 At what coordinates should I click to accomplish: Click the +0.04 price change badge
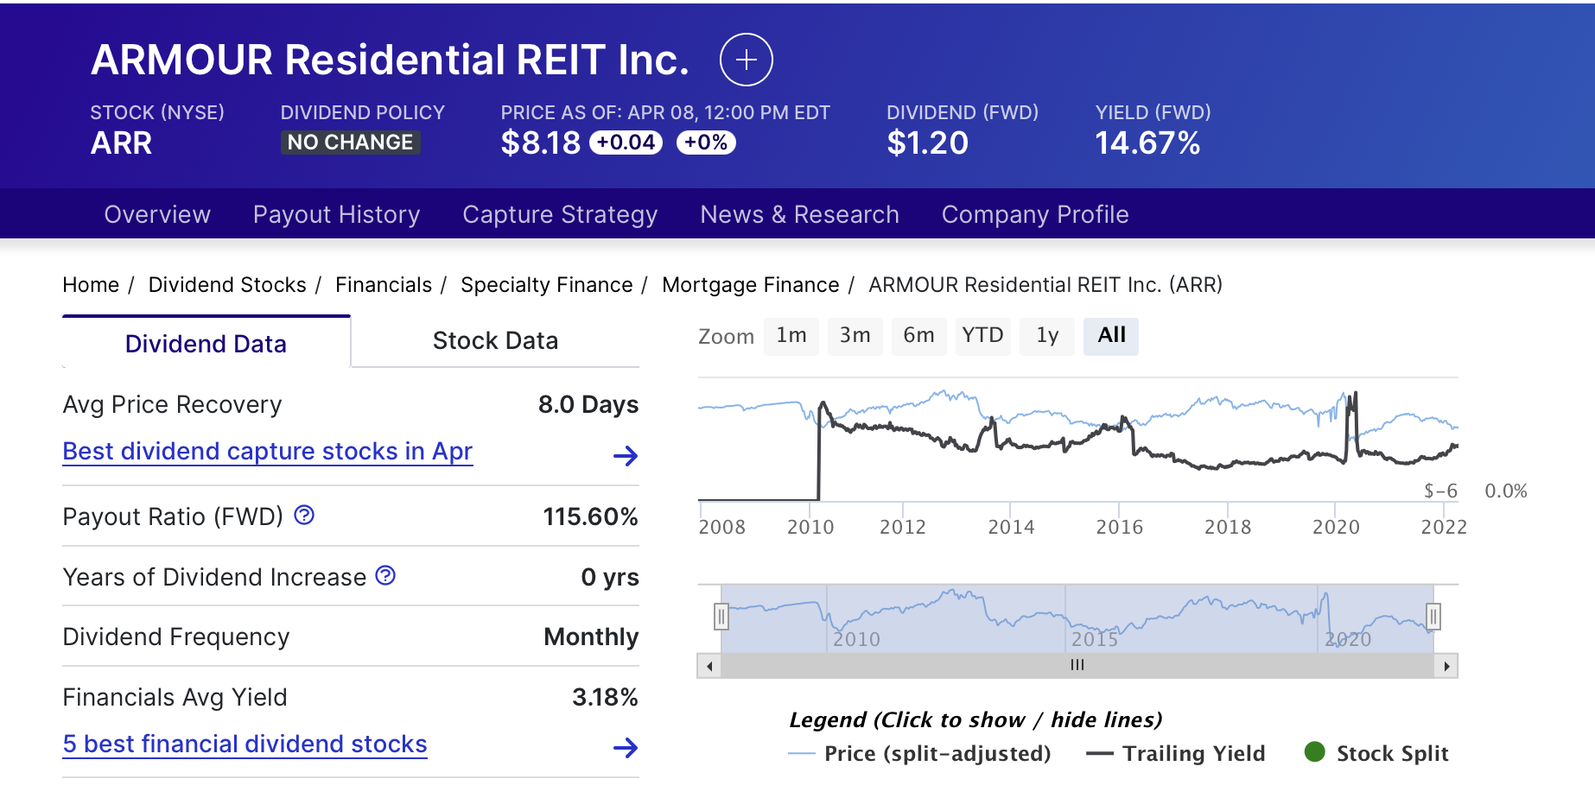[626, 142]
